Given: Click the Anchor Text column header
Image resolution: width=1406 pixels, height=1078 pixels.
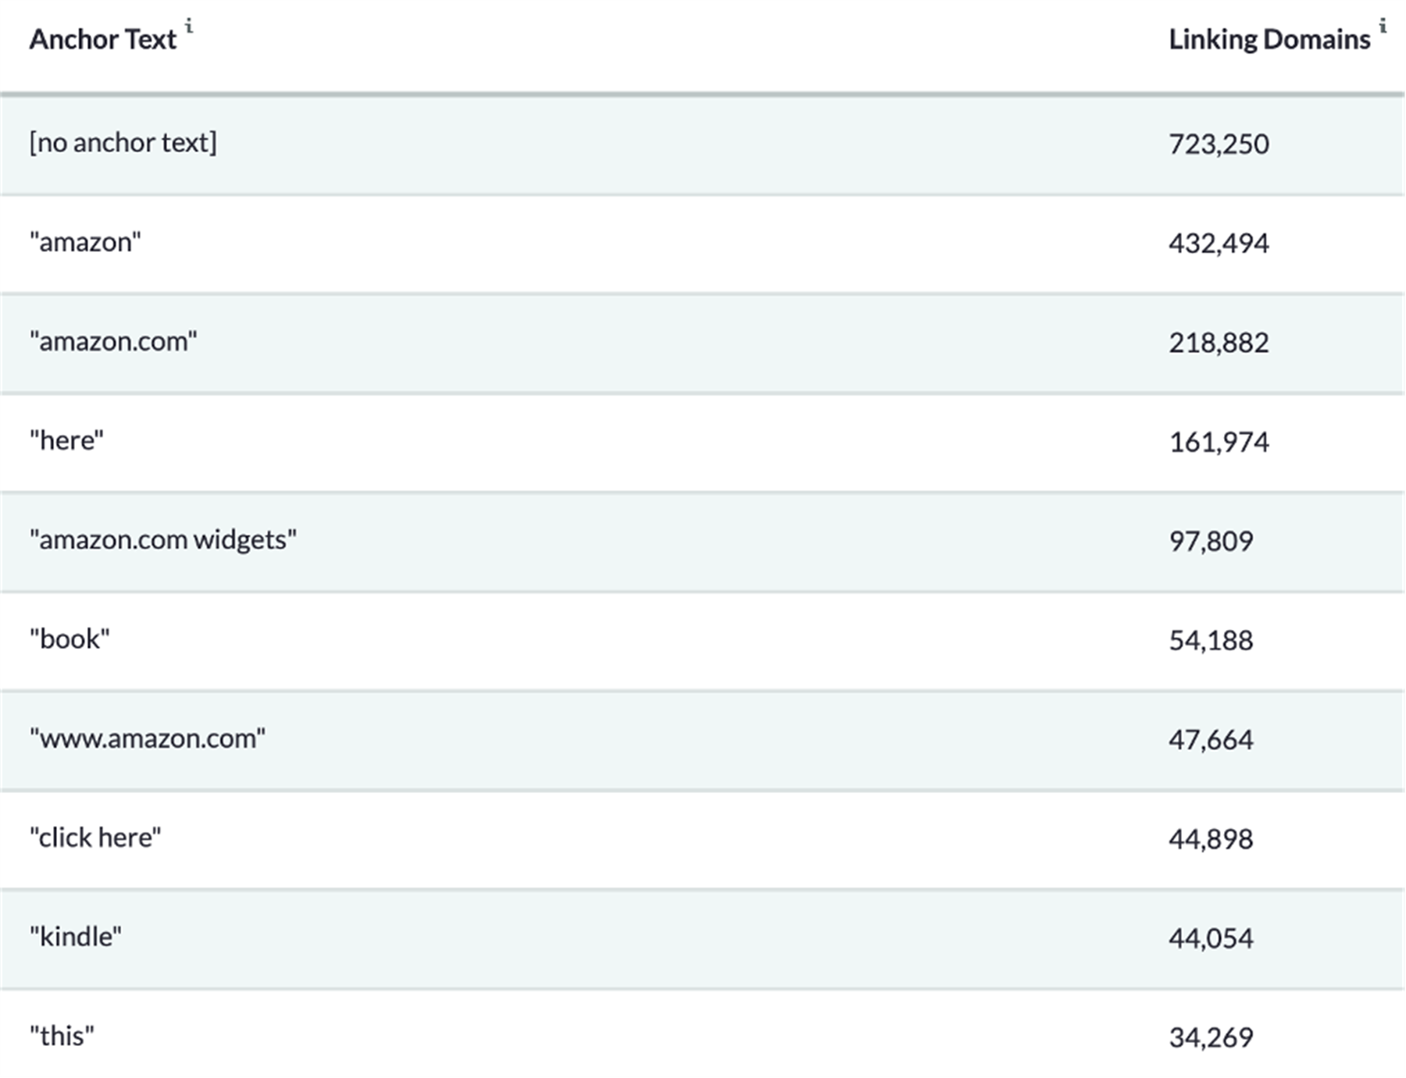Looking at the screenshot, I should (x=103, y=39).
